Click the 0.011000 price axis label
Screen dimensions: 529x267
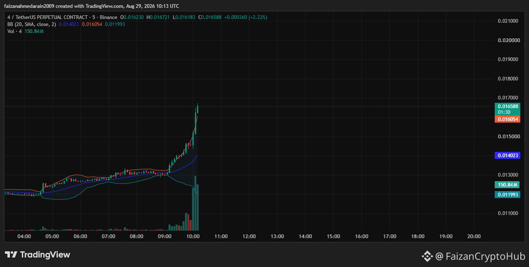508,213
